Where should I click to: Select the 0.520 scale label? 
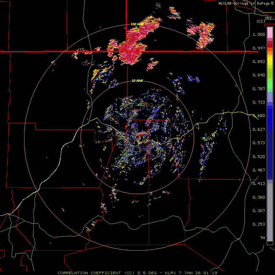tap(259, 156)
